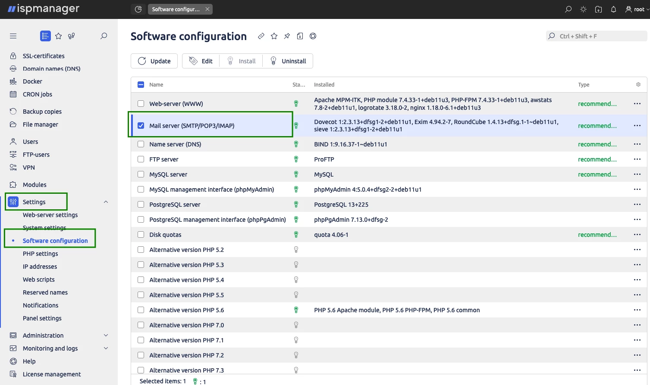The image size is (650, 385).
Task: Show favorites star in sidebar
Action: tap(59, 36)
